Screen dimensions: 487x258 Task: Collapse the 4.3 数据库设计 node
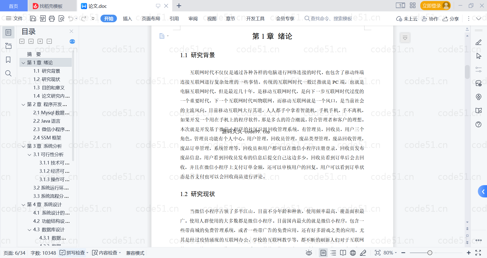(29, 230)
